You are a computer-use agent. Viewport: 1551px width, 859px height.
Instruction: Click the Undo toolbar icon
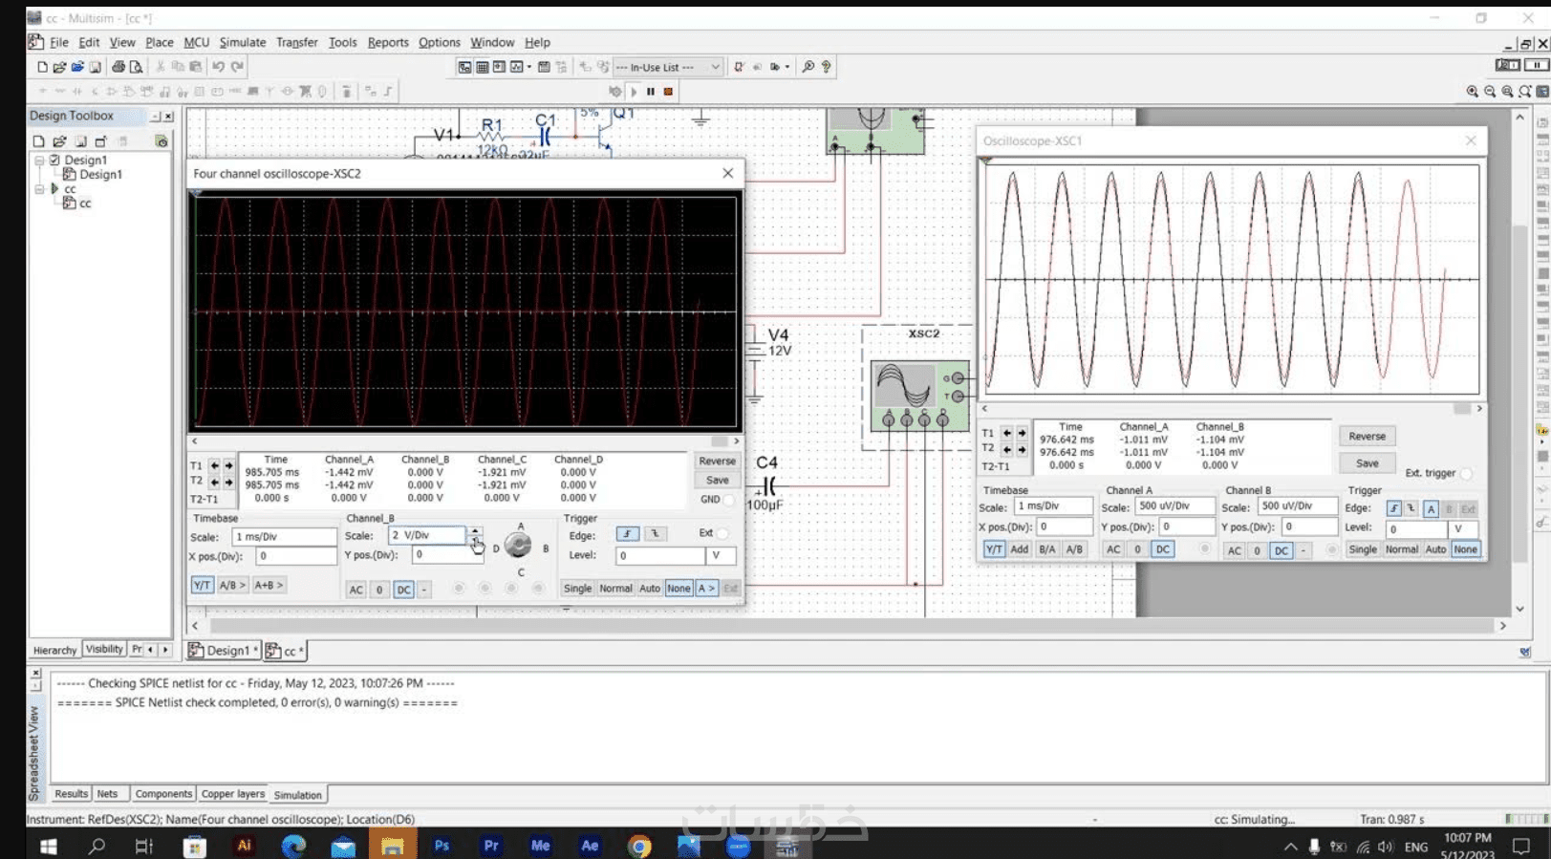point(218,67)
